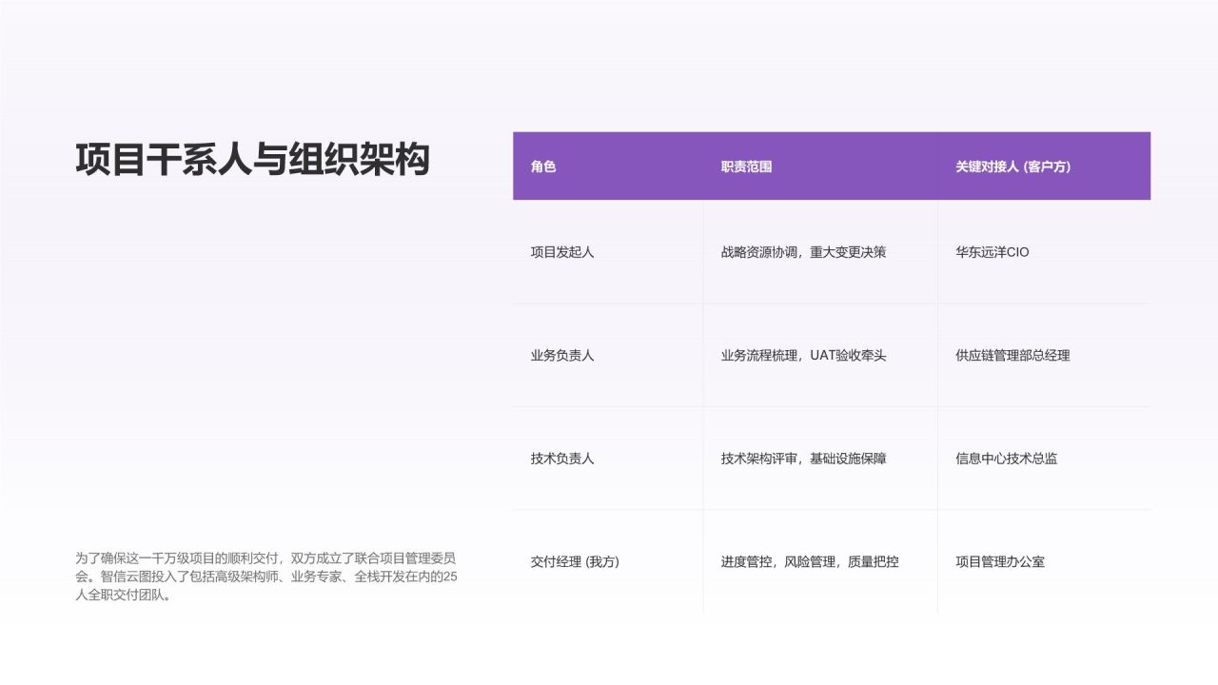
Task: Select the 职责范围 column header
Action: click(820, 166)
